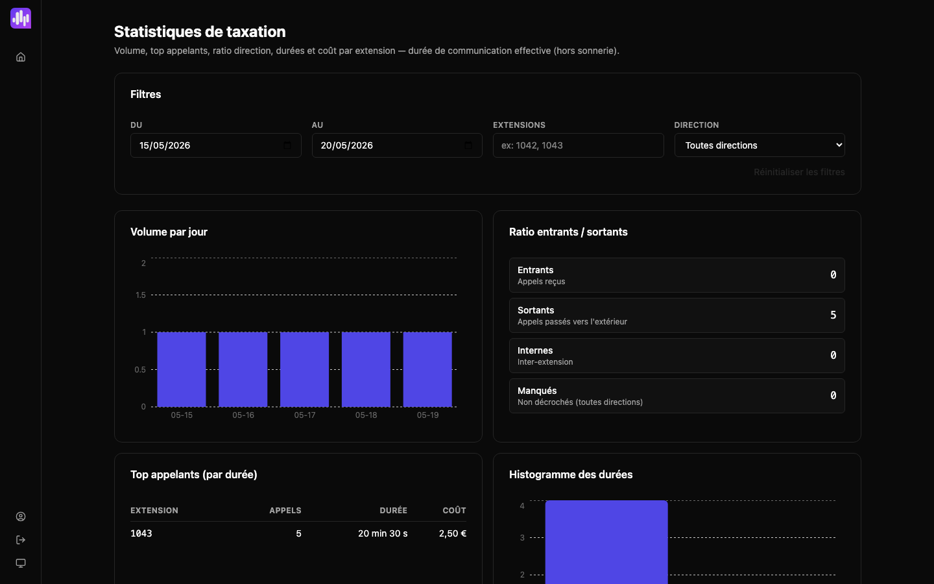Viewport: 934px width, 584px height.
Task: Click the 05-16 bar in volume chart
Action: point(243,369)
